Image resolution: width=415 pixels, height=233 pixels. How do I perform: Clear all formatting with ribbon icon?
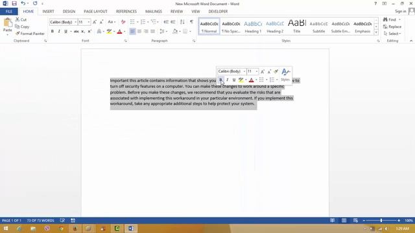(x=123, y=22)
